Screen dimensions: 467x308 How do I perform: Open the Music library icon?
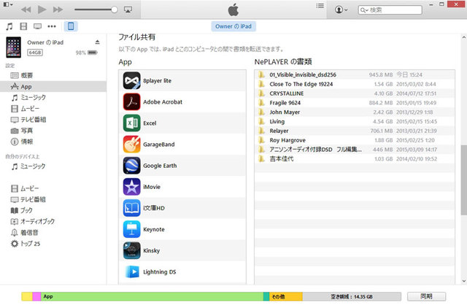point(9,26)
